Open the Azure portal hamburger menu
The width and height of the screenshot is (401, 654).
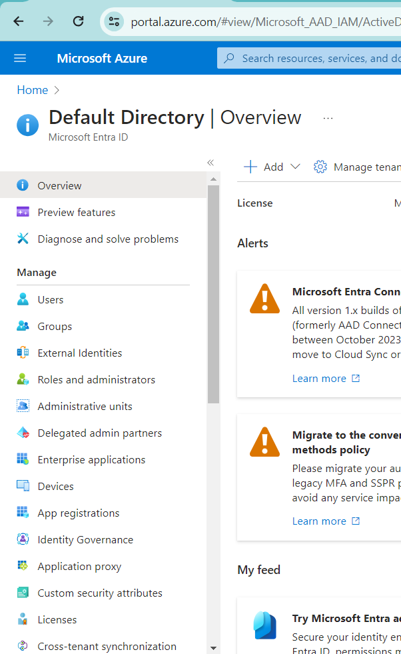pos(20,59)
